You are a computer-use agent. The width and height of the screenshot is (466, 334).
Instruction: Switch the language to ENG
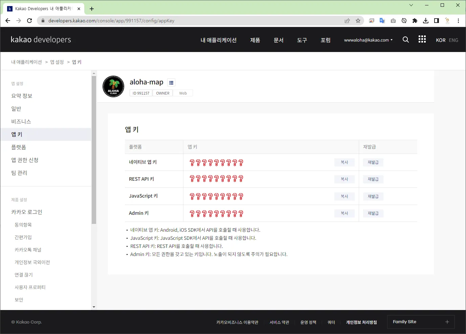pyautogui.click(x=453, y=40)
